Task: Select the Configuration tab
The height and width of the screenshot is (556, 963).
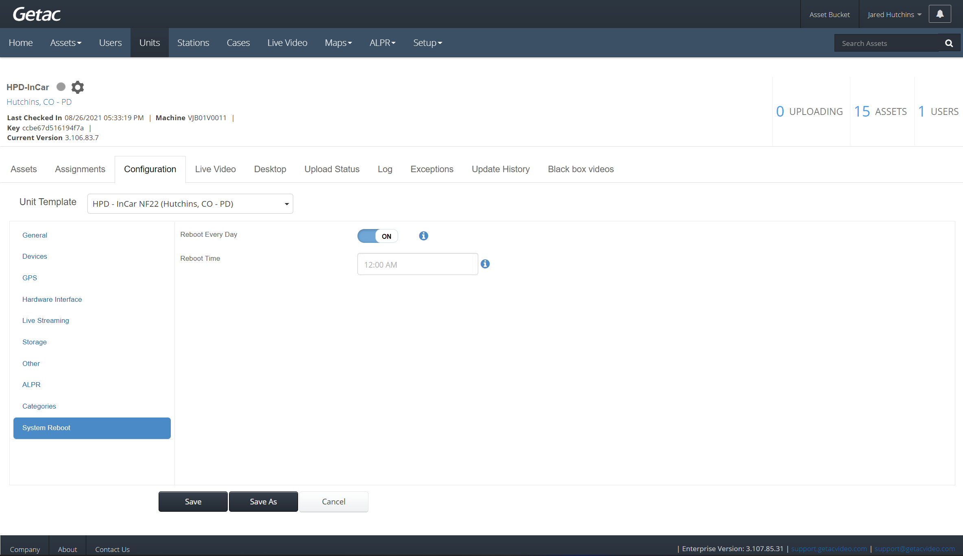Action: pyautogui.click(x=150, y=169)
